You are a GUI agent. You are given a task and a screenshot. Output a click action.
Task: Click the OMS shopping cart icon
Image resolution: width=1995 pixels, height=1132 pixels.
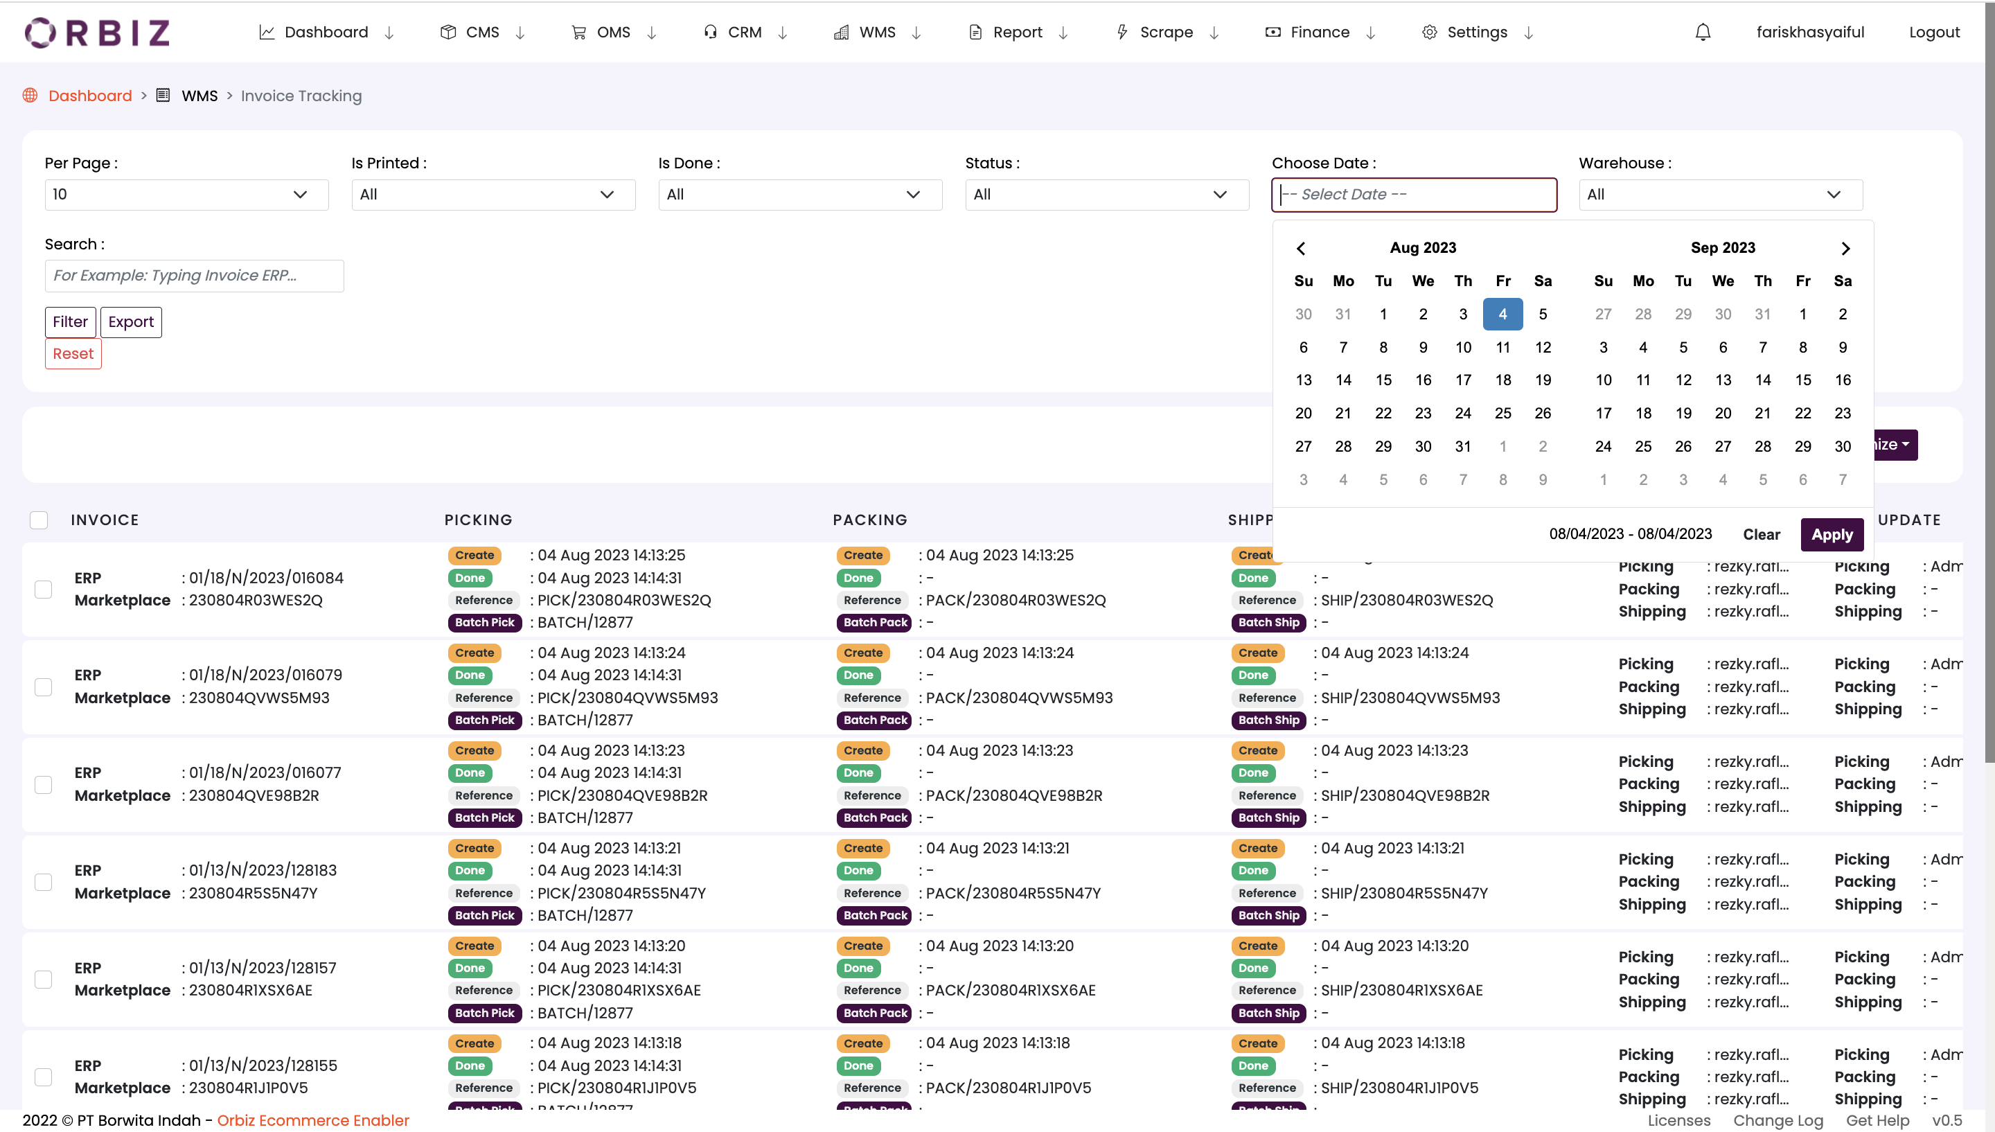[x=578, y=33]
